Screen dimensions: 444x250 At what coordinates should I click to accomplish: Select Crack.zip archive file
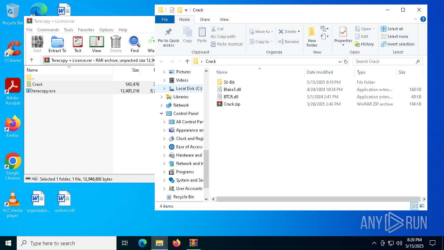[x=232, y=104]
